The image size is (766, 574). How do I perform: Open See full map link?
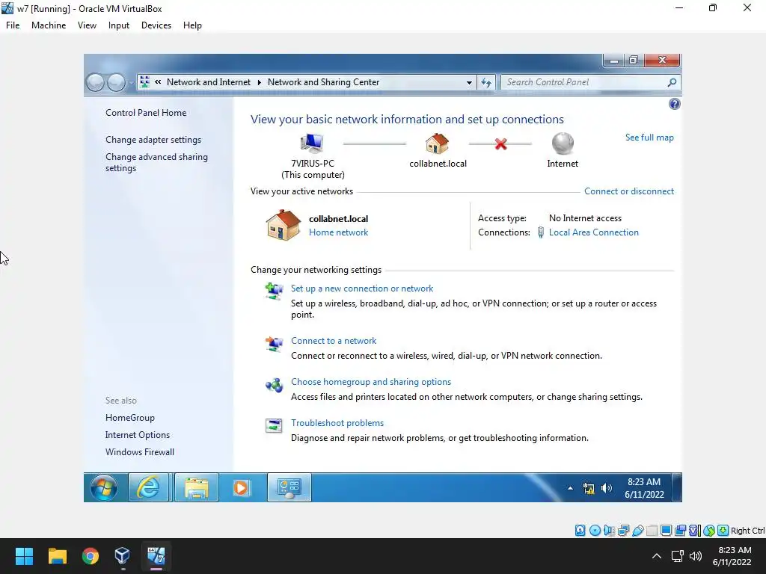point(649,138)
